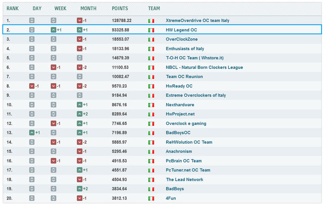The image size is (324, 205).
Task: Select points value 93325.88
Action: [120, 30]
